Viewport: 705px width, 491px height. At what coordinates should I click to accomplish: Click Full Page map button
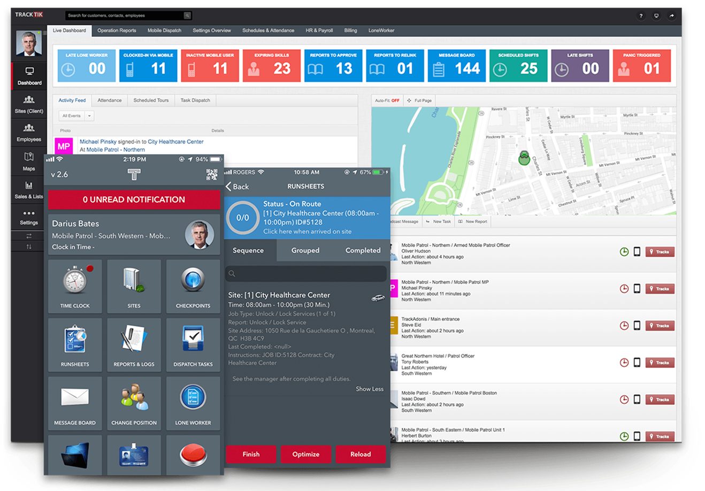point(419,101)
